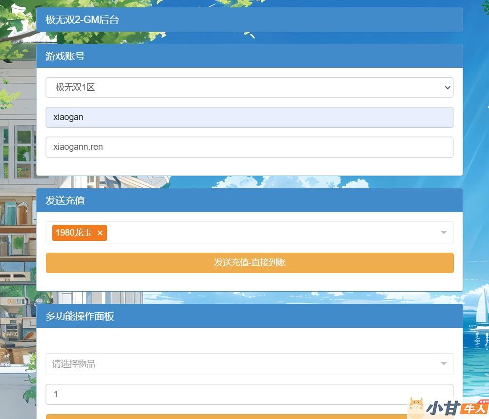
Task: Focus the quantity field showing 1
Action: pos(249,394)
